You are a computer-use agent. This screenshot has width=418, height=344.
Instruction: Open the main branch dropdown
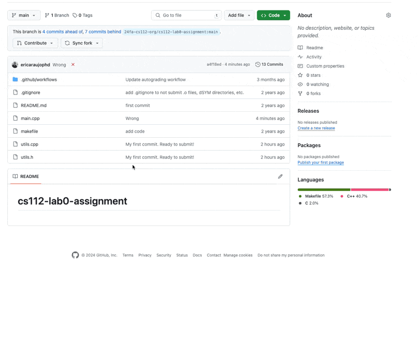click(x=24, y=16)
